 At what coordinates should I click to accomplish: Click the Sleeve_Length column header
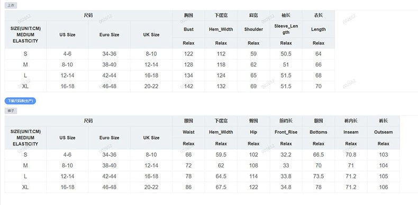click(286, 29)
